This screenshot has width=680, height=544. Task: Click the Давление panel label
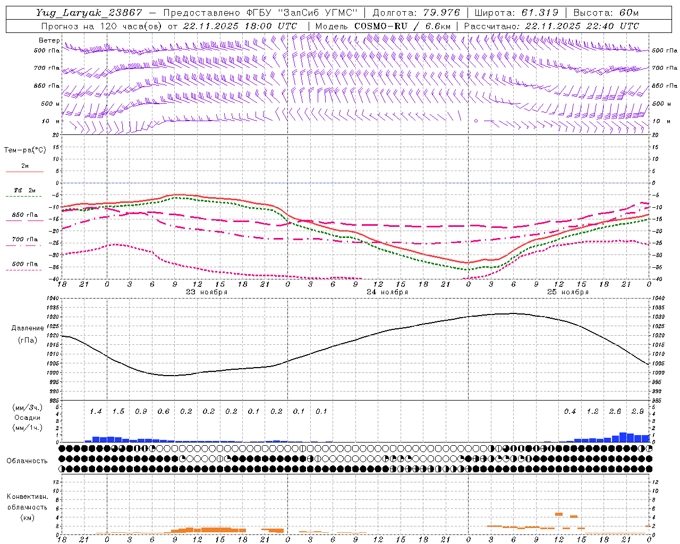click(28, 328)
